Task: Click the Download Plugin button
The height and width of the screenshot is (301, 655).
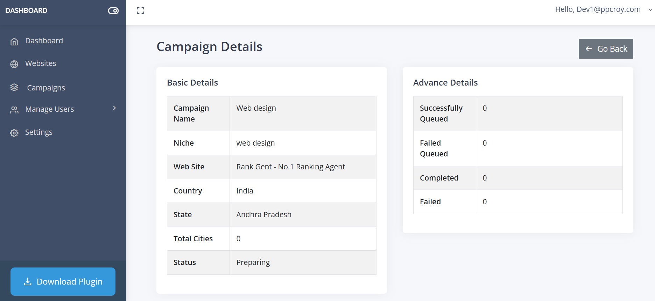Action: coord(63,281)
